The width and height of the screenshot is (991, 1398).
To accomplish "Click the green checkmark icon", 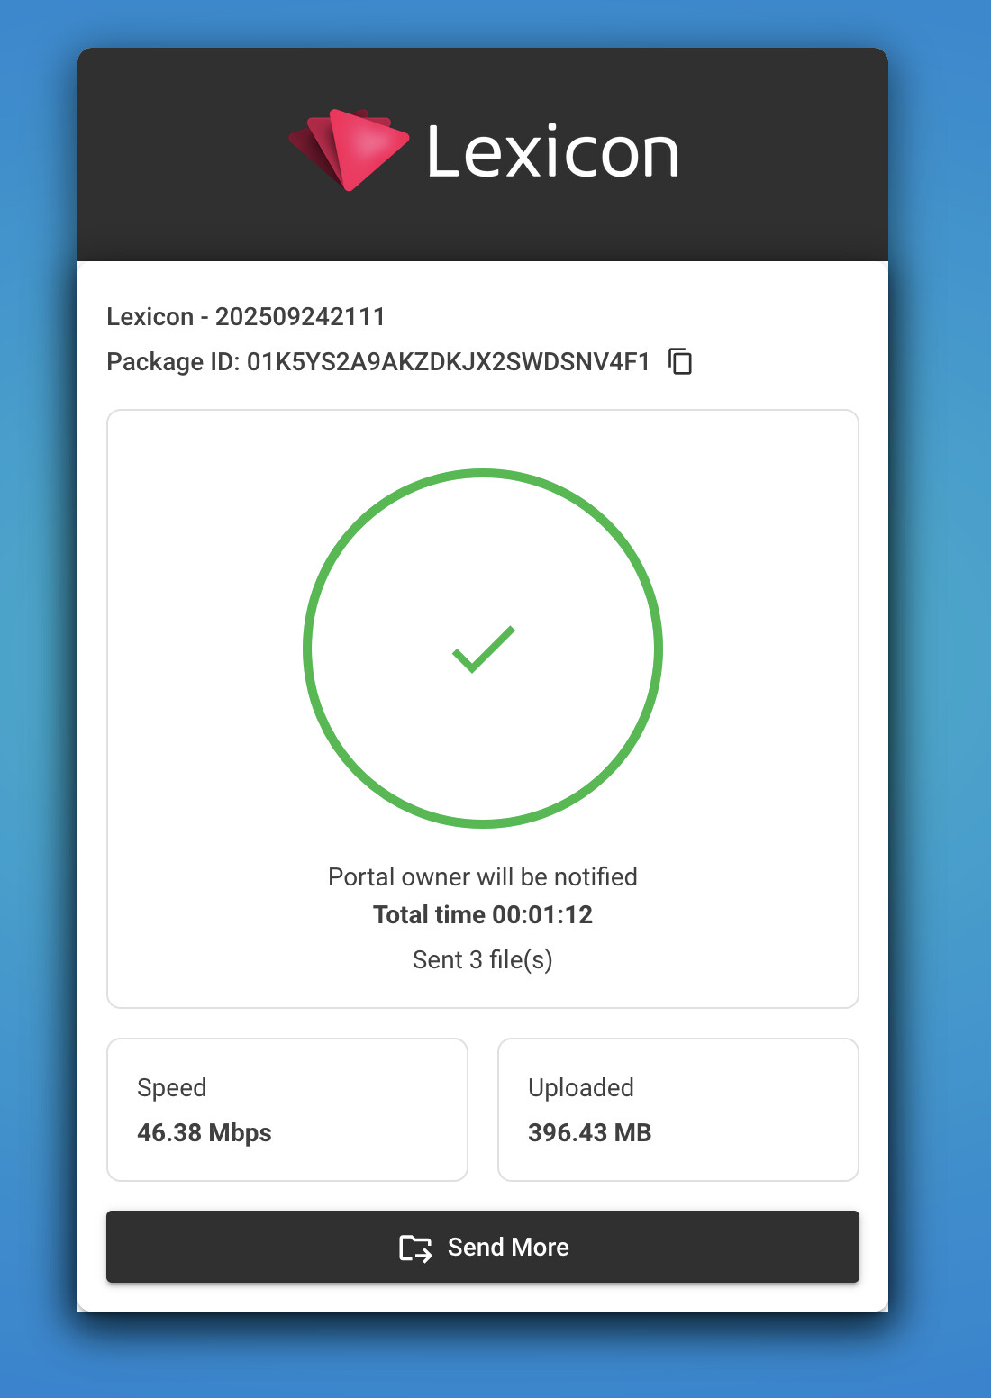I will pyautogui.click(x=484, y=649).
